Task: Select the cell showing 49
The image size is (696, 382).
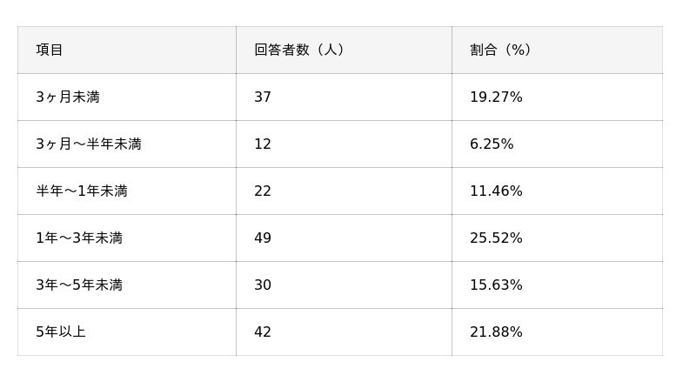Action: (263, 238)
